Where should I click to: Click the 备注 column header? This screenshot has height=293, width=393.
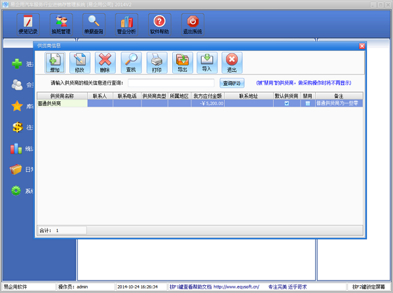(x=339, y=96)
